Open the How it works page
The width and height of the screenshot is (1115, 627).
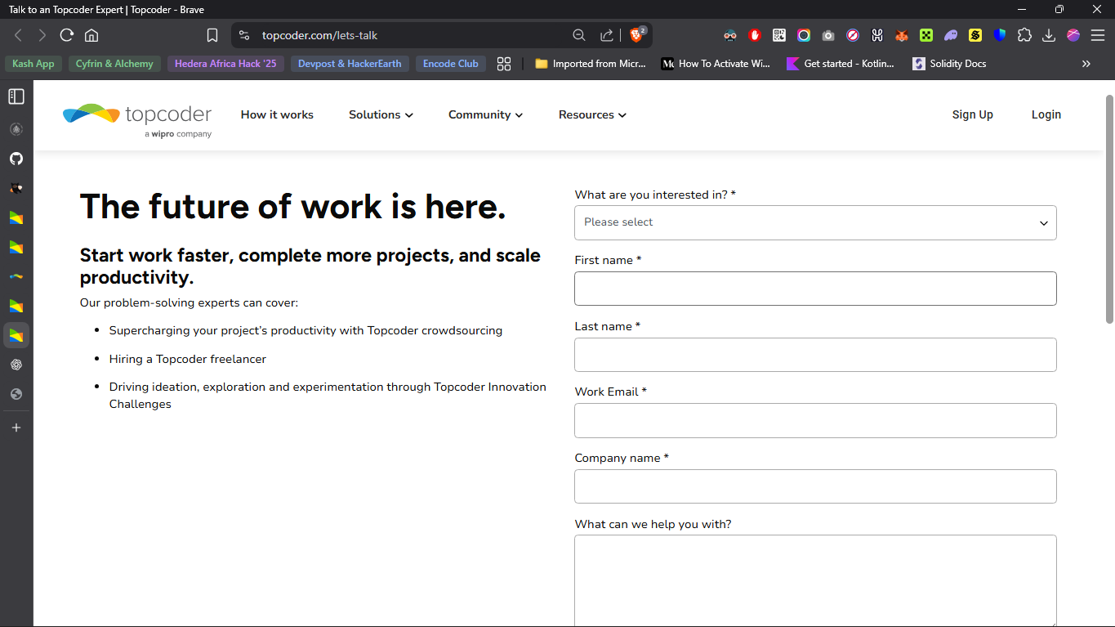[x=277, y=115]
